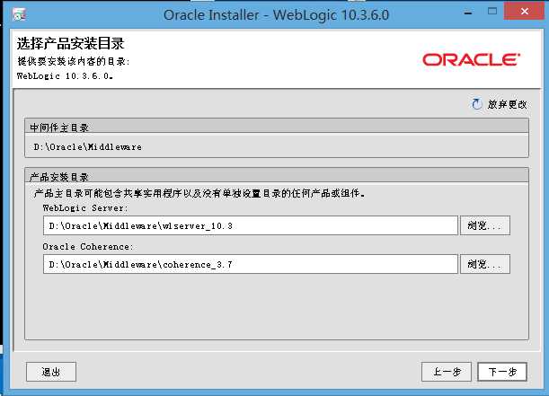Focus the WebLogic Server directory input field
549x396 pixels.
[x=251, y=225]
